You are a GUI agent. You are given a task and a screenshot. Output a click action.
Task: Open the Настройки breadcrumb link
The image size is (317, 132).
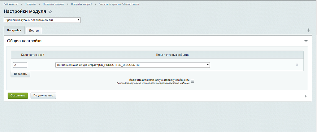click(x=30, y=4)
